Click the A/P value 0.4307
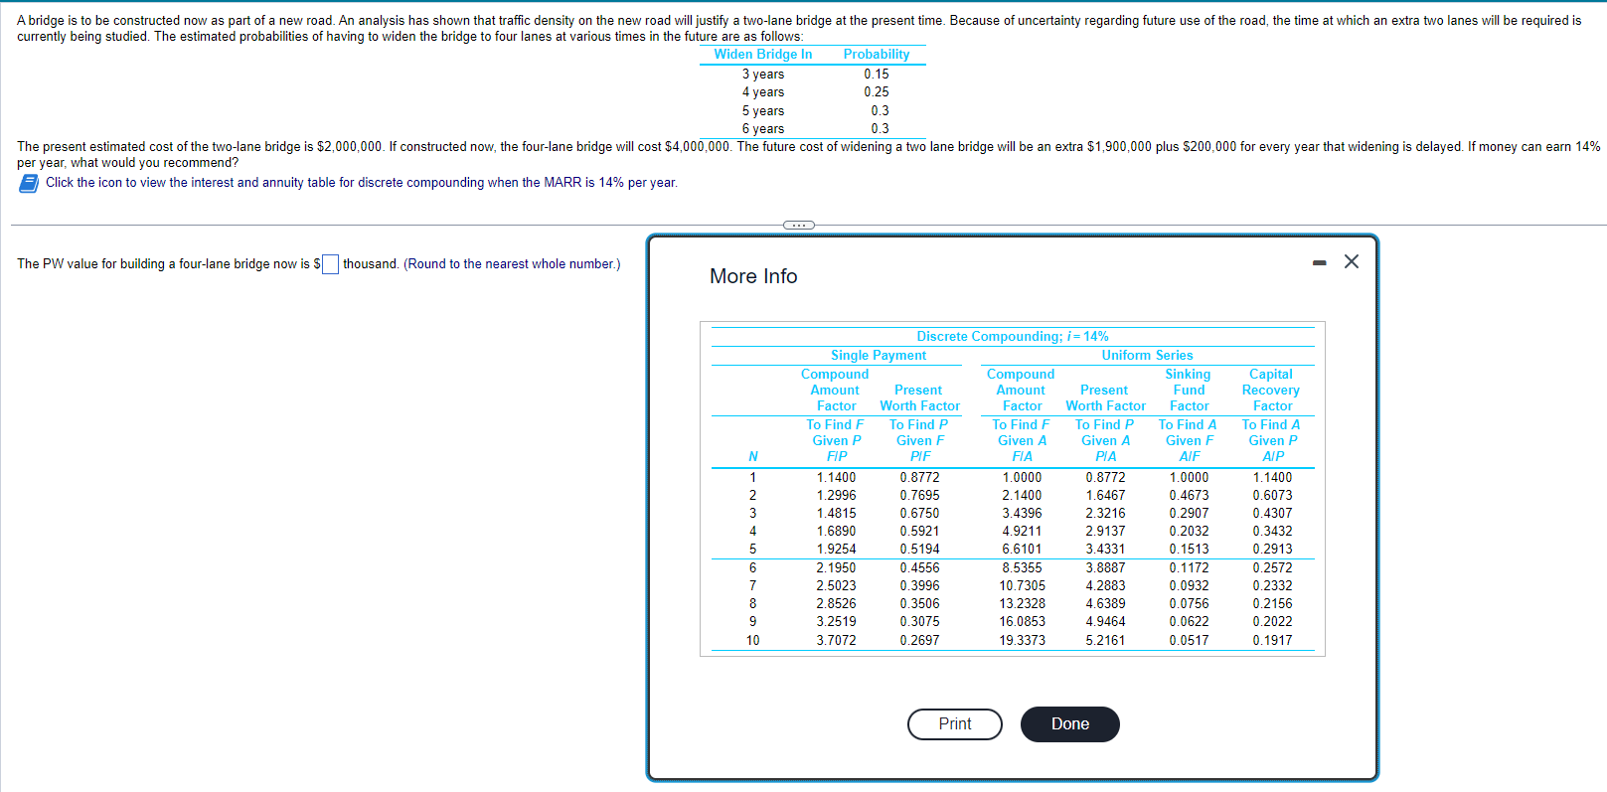The image size is (1607, 792). tap(1272, 514)
